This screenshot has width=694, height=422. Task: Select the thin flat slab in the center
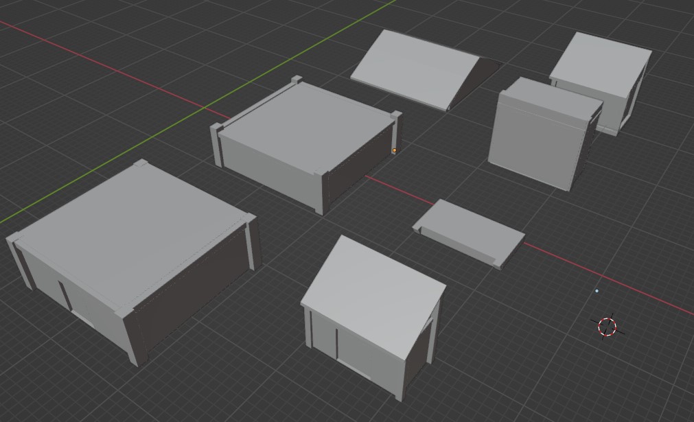pyautogui.click(x=467, y=226)
